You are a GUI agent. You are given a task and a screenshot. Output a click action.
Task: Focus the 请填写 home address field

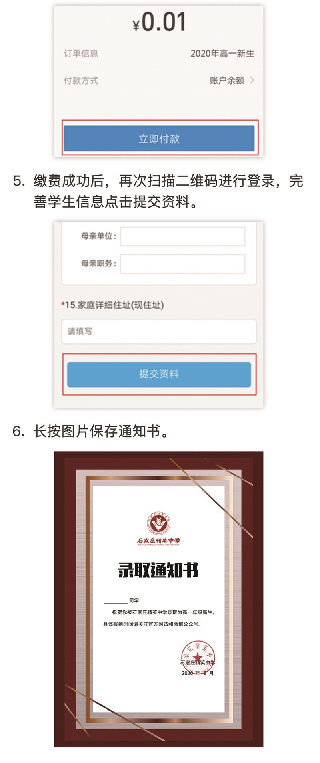[159, 331]
